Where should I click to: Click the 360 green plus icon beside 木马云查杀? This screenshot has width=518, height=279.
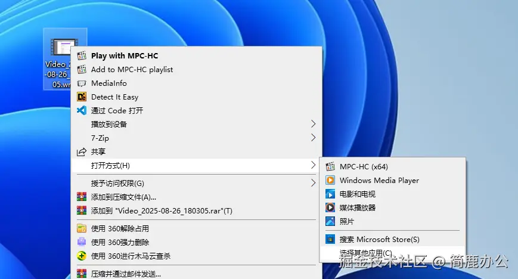click(x=82, y=256)
